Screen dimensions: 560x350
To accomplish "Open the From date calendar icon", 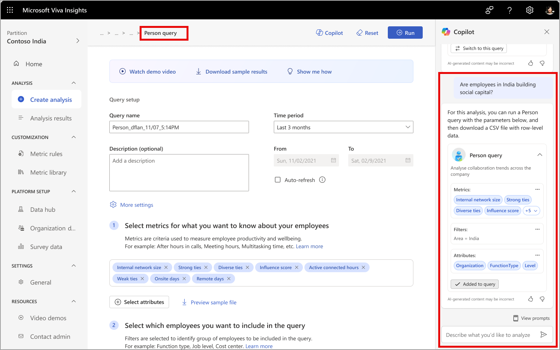I will [x=334, y=160].
